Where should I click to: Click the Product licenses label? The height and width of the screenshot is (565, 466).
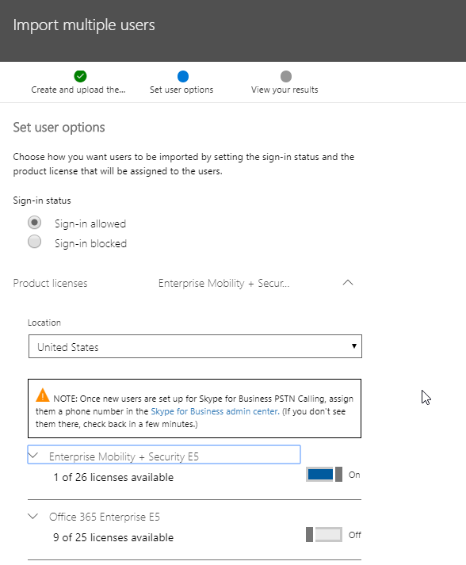[x=50, y=283]
